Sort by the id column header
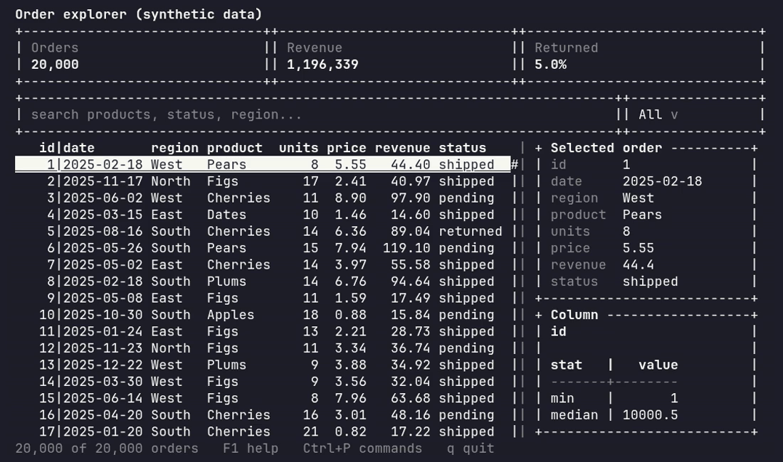This screenshot has height=462, width=783. 47,148
